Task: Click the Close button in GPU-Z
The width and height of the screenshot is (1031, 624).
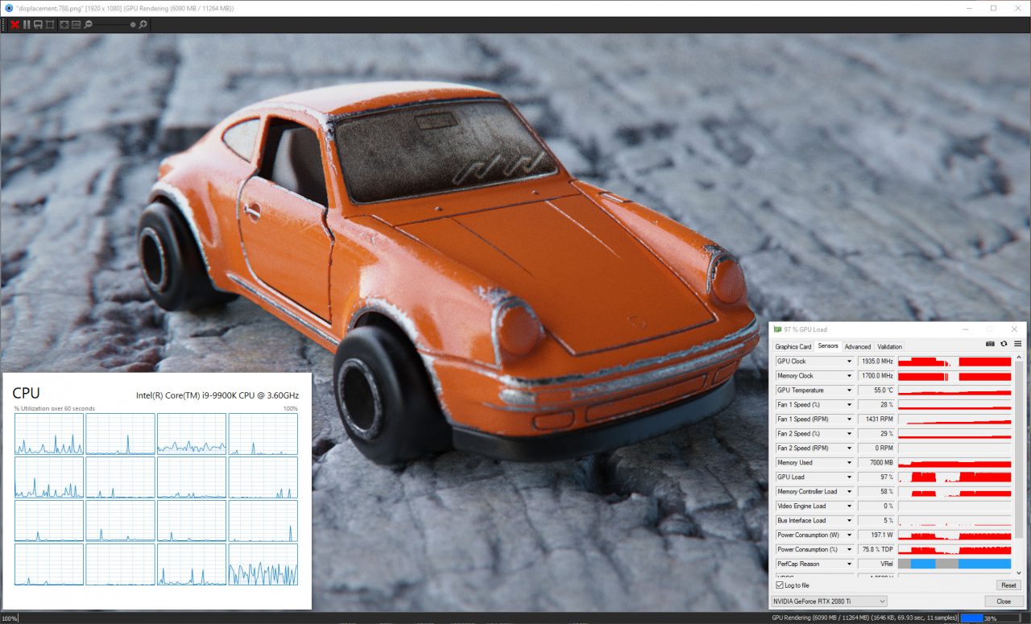Action: (x=1004, y=601)
